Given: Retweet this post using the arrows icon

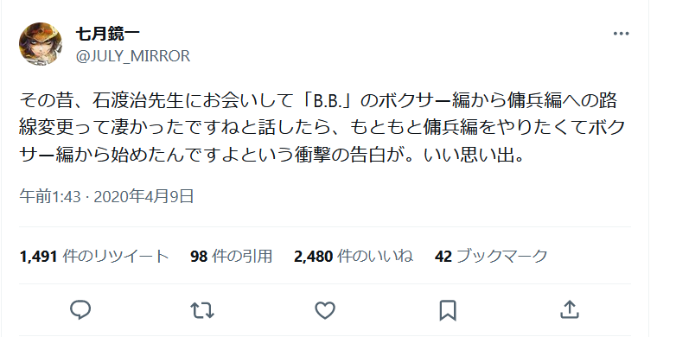Looking at the screenshot, I should pos(202,310).
